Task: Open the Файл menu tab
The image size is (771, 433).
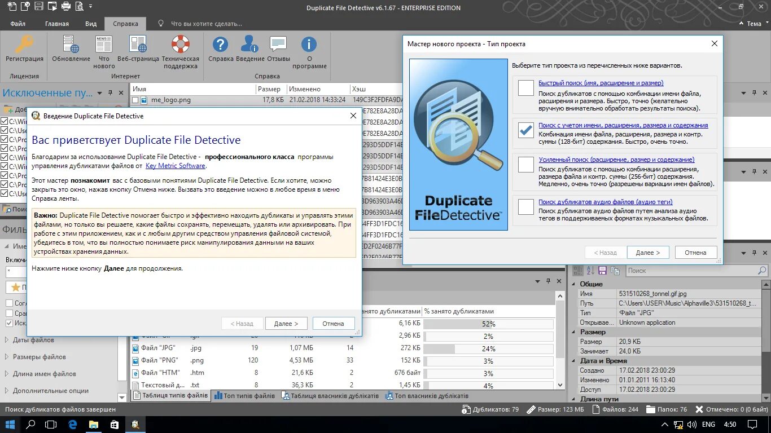Action: pos(17,24)
